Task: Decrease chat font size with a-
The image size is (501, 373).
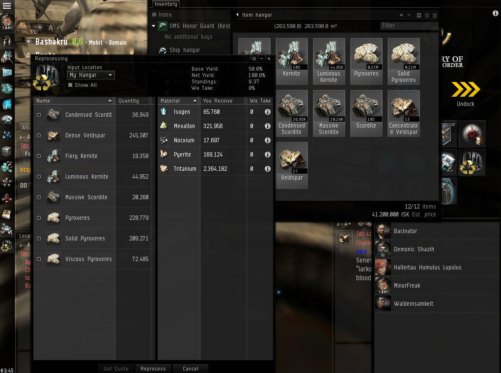Action: click(339, 224)
